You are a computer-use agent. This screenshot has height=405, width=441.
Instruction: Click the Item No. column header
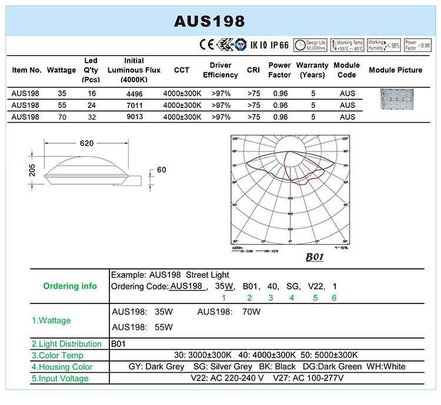(x=26, y=70)
